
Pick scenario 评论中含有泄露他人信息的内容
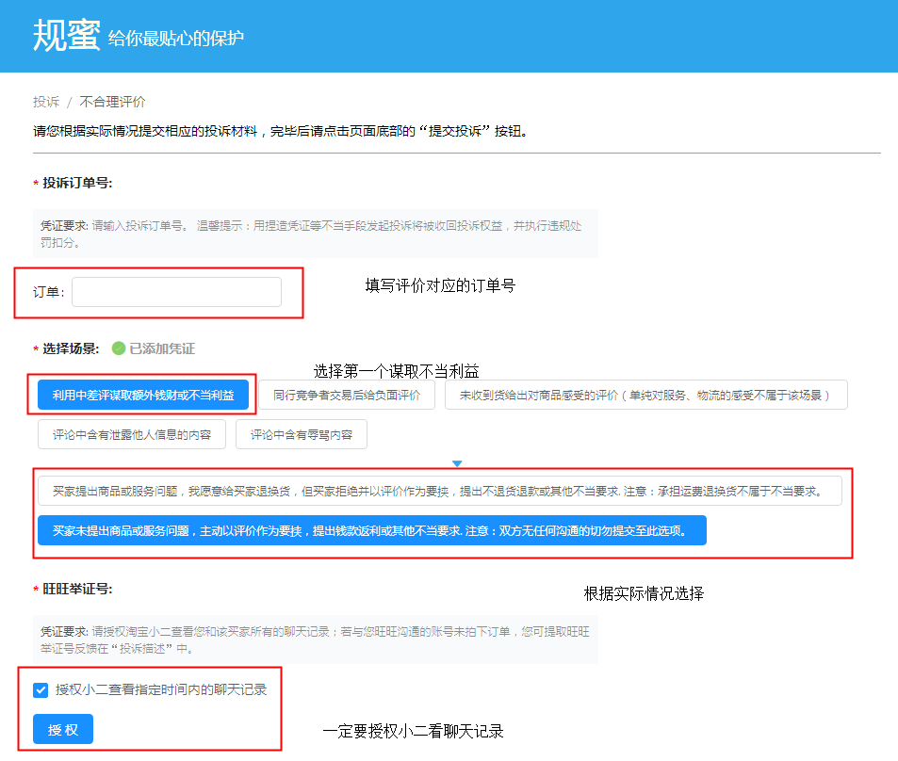coord(132,434)
